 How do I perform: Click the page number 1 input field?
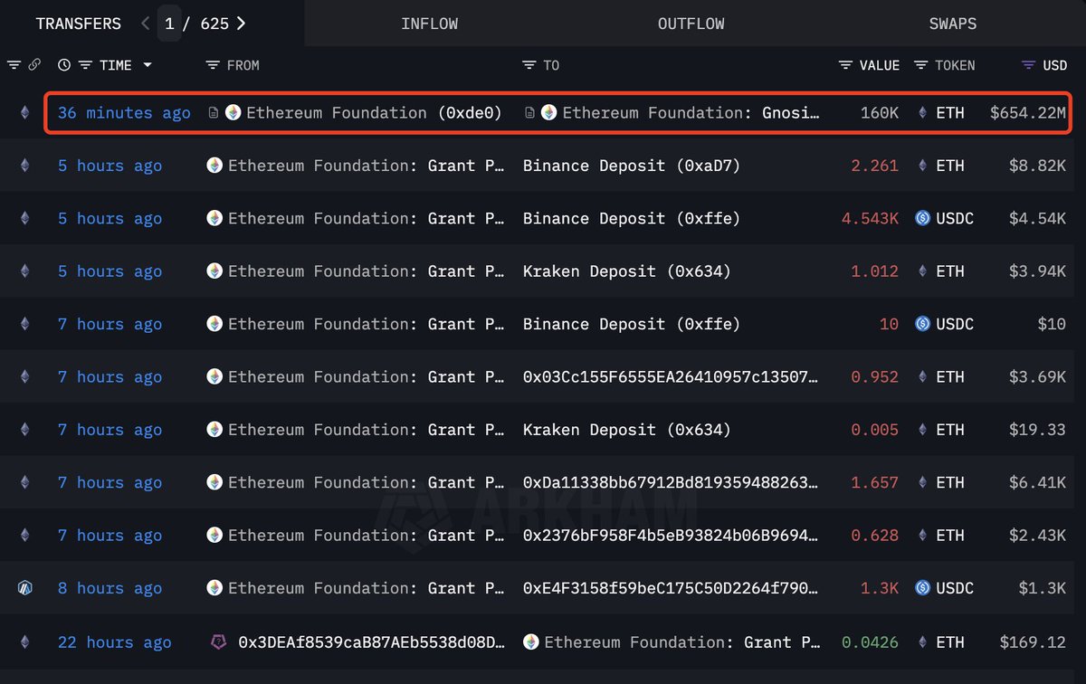pyautogui.click(x=170, y=24)
